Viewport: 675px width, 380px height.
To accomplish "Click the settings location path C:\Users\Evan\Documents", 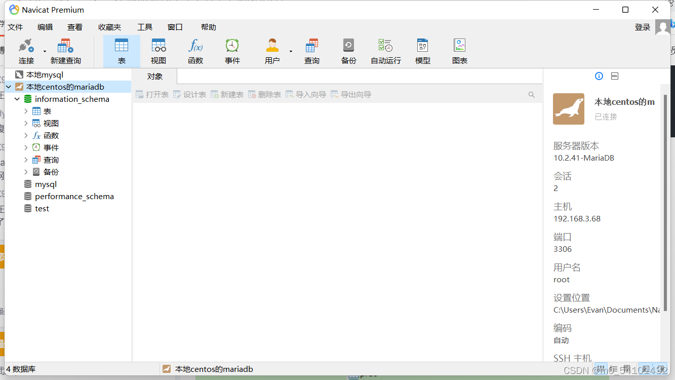I will (x=607, y=310).
